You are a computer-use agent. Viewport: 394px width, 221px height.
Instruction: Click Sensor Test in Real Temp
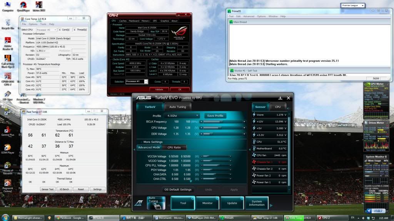(47, 189)
